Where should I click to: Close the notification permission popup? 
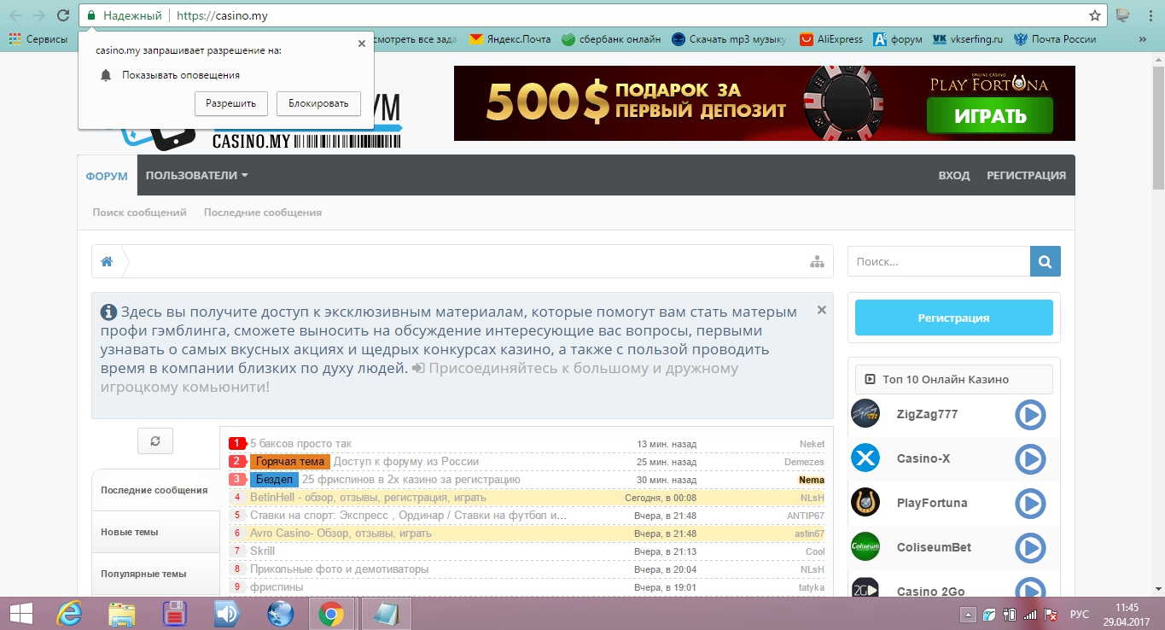pyautogui.click(x=361, y=44)
